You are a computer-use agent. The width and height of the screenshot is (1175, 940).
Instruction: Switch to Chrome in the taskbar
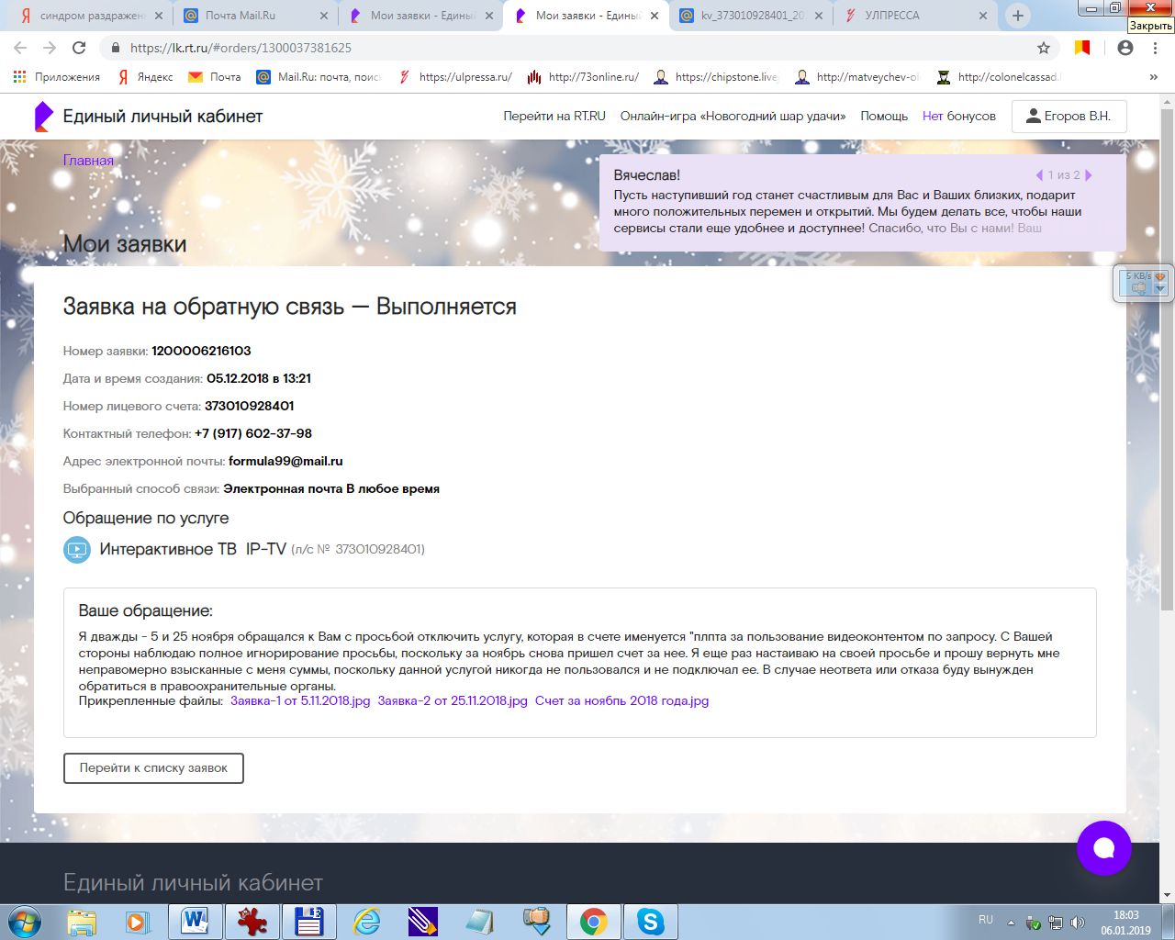pos(594,921)
